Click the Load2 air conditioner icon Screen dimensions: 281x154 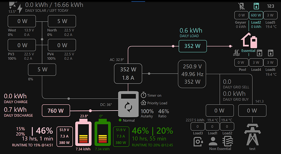coord(228,141)
